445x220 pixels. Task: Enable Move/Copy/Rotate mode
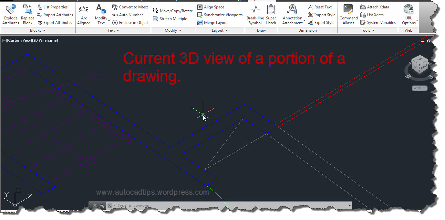point(173,11)
